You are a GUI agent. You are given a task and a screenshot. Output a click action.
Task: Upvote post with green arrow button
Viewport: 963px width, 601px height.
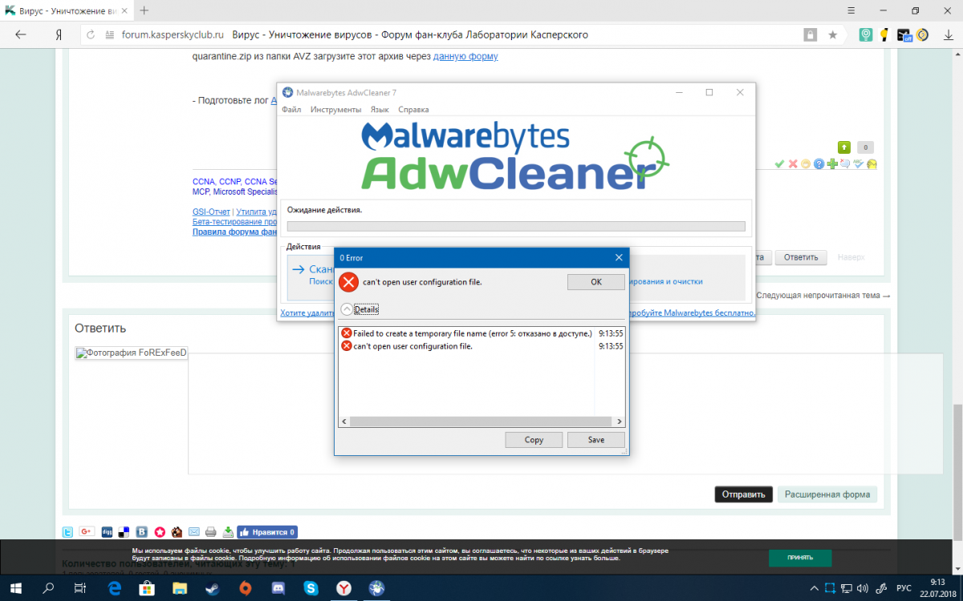pos(844,147)
